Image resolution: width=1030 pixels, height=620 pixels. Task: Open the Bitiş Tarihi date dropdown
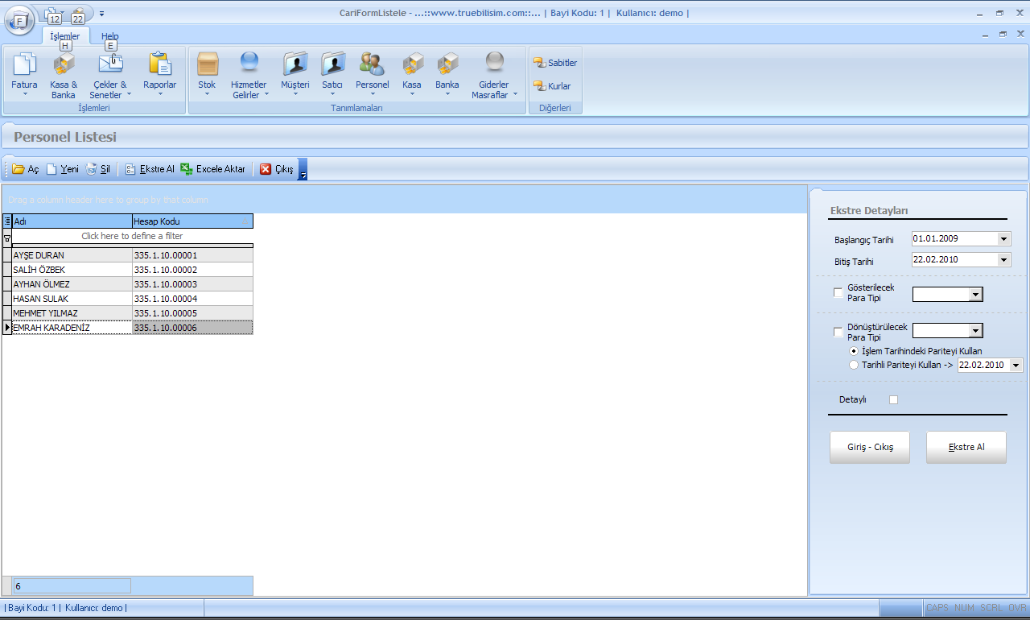tap(1003, 260)
